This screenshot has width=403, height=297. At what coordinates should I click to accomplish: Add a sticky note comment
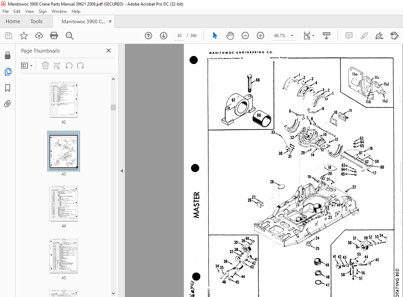pos(349,36)
